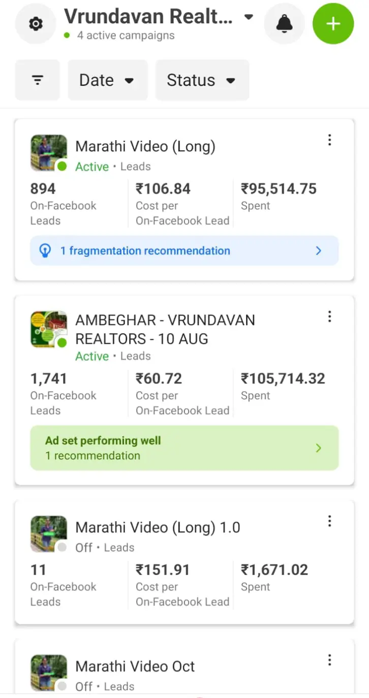The width and height of the screenshot is (369, 698).
Task: Open the notifications bell
Action: click(284, 24)
